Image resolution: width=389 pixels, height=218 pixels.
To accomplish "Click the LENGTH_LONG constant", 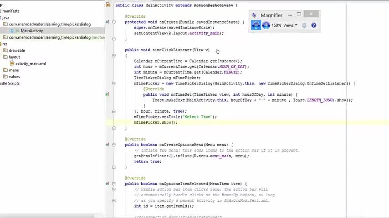I will [x=320, y=100].
